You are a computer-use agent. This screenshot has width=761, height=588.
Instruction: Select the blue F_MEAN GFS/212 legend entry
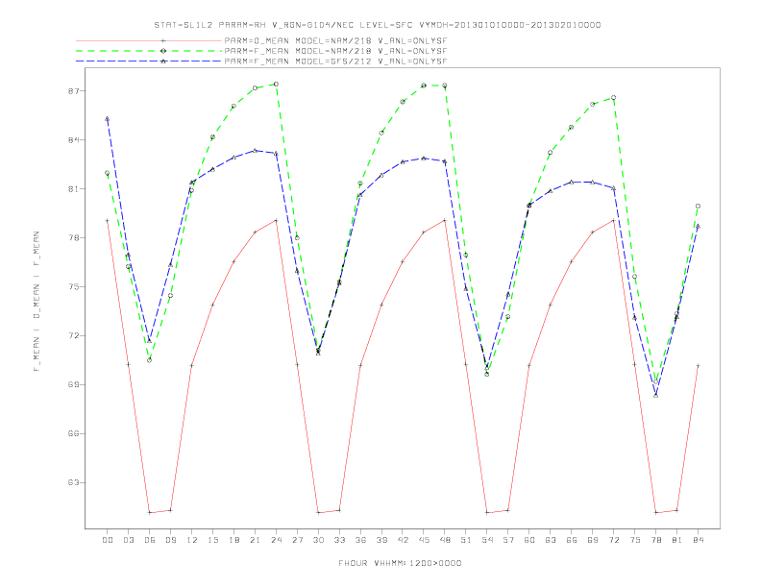tap(261, 61)
